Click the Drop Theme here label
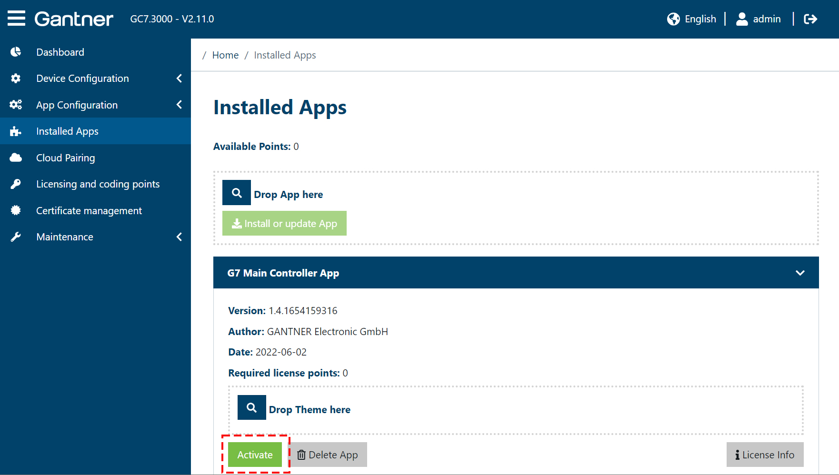 pyautogui.click(x=310, y=410)
